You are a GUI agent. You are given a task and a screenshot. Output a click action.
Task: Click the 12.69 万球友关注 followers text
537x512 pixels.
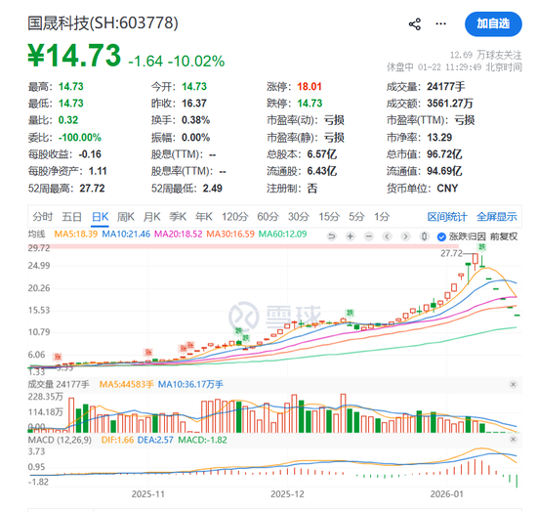click(485, 55)
